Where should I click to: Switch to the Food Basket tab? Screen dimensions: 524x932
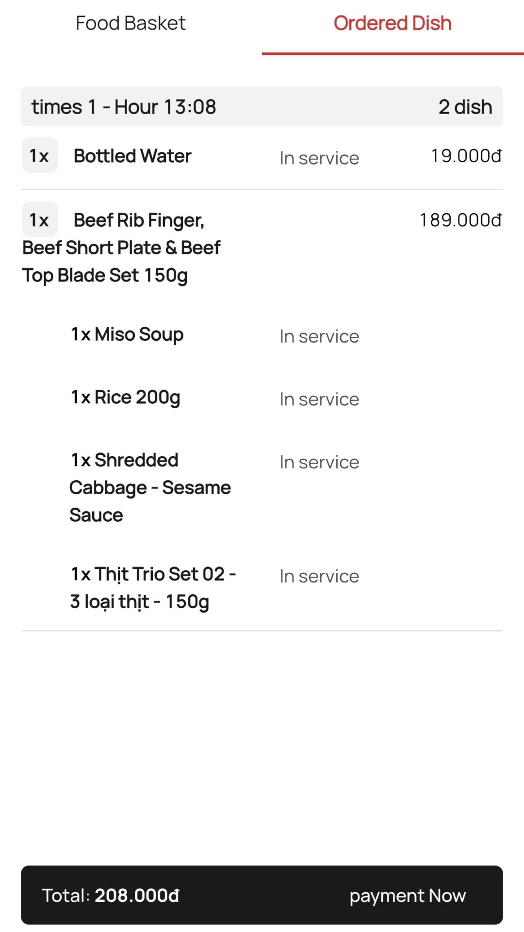(131, 23)
